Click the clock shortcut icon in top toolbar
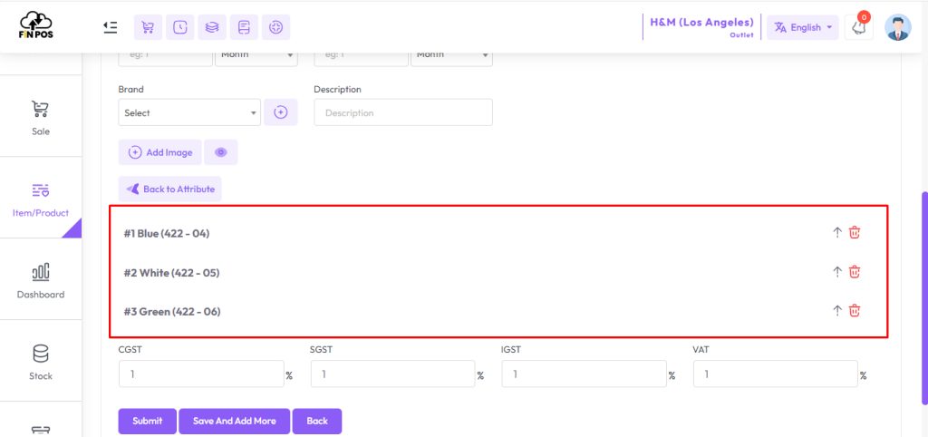Screen dimensions: 928x437 (x=180, y=27)
